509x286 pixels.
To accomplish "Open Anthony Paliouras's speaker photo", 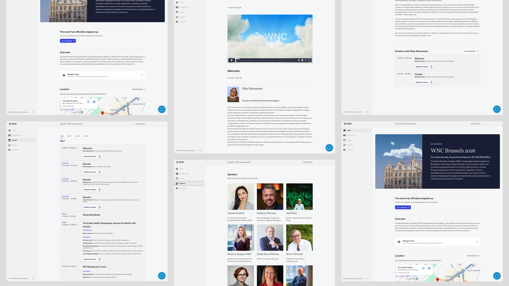I will click(x=270, y=196).
